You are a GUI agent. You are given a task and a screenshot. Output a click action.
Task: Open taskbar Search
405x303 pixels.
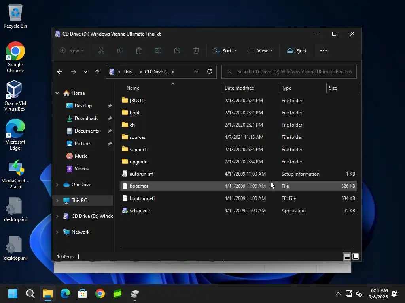click(30, 294)
